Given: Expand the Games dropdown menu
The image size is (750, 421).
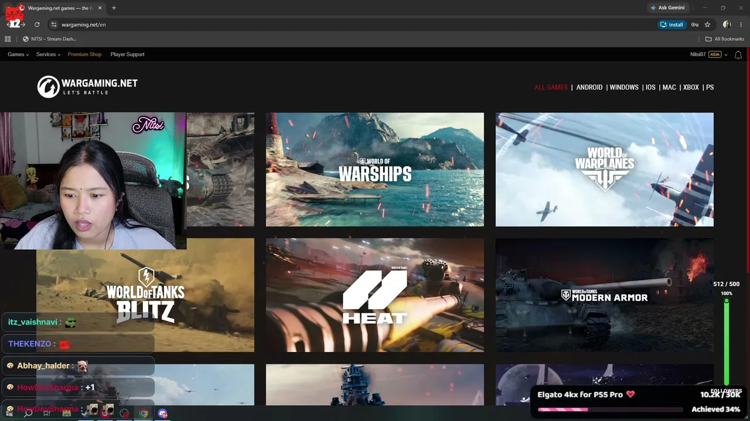Looking at the screenshot, I should coord(18,54).
